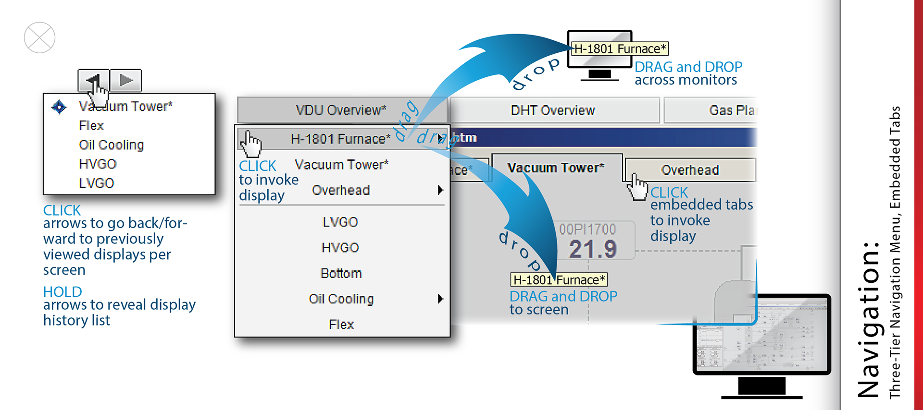The image size is (923, 410).
Task: Expand the Oil Cooling submenu arrow
Action: point(440,299)
